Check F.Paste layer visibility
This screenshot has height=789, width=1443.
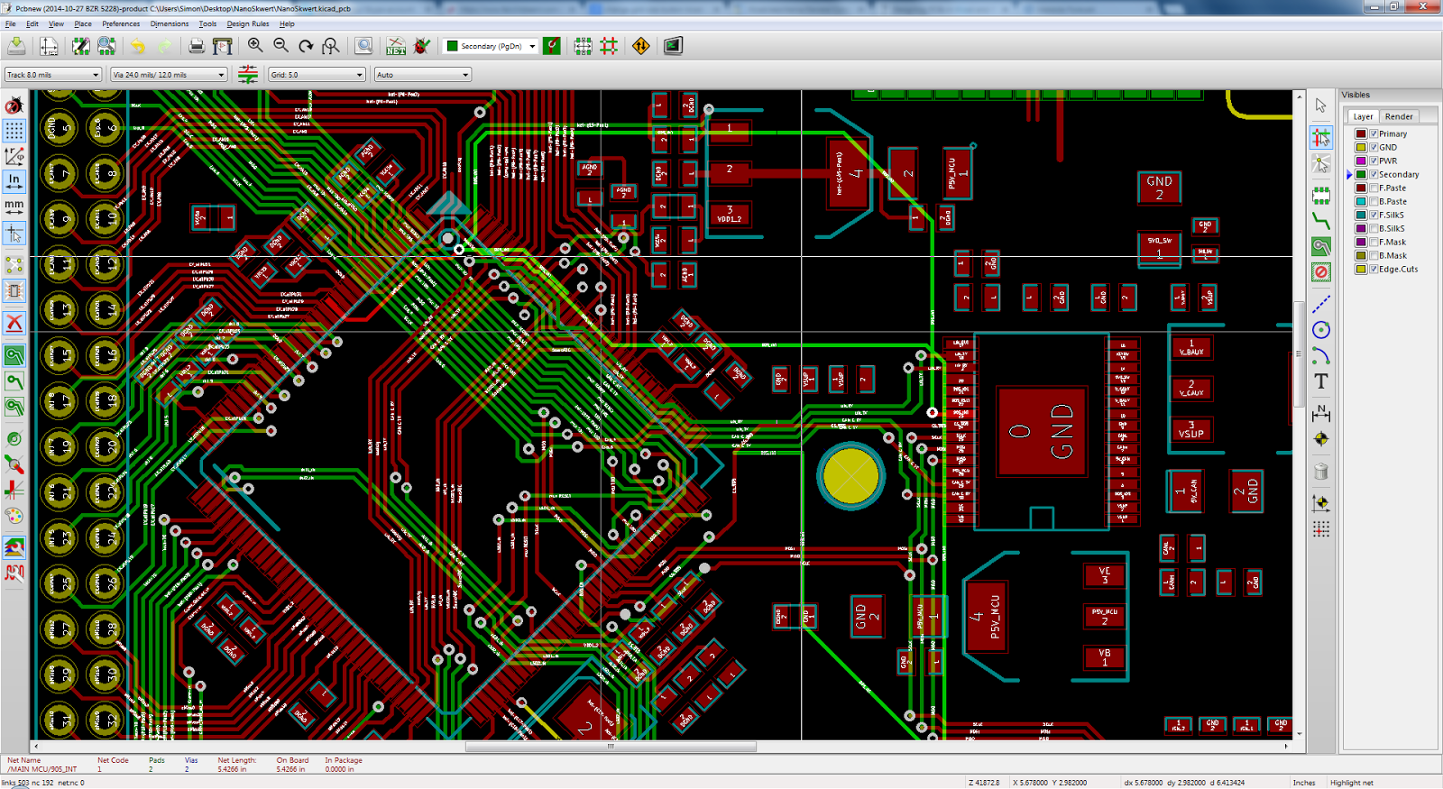pos(1374,188)
